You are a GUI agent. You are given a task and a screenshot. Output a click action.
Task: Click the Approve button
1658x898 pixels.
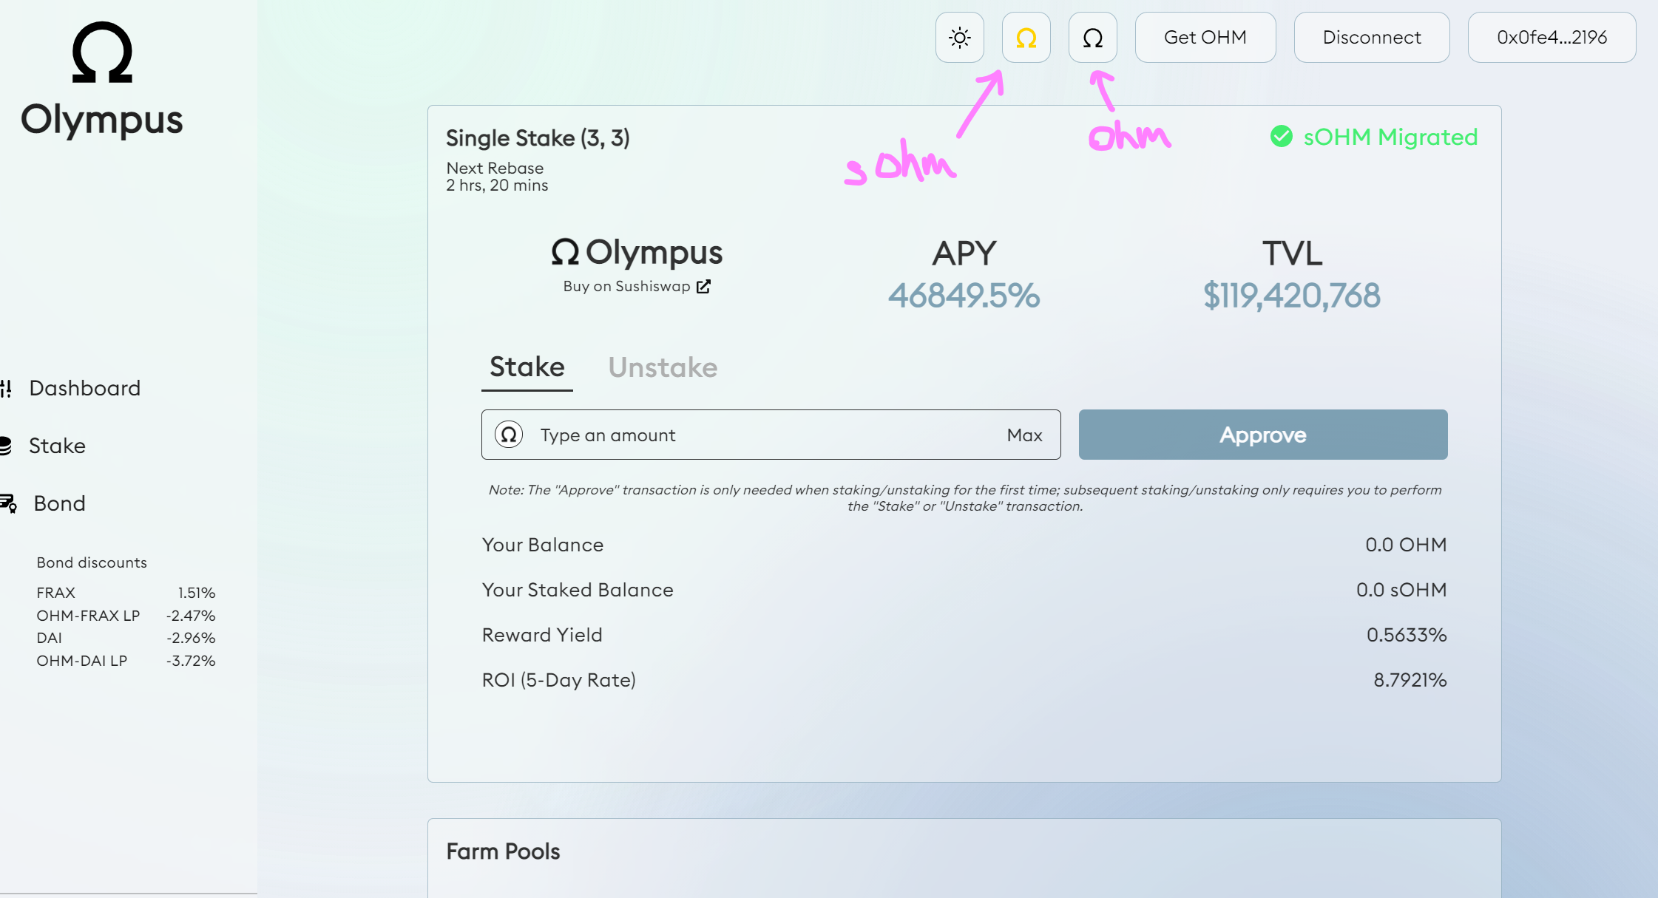(1262, 435)
